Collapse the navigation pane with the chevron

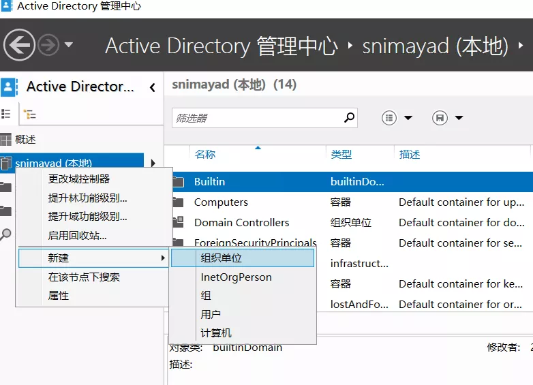tap(153, 87)
